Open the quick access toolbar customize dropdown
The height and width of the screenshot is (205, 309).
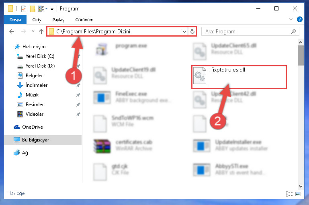point(52,9)
